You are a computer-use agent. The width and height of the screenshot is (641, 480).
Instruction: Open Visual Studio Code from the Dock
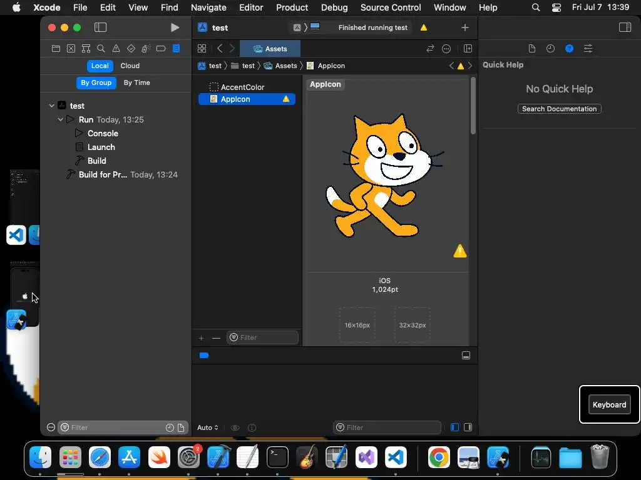(x=396, y=457)
